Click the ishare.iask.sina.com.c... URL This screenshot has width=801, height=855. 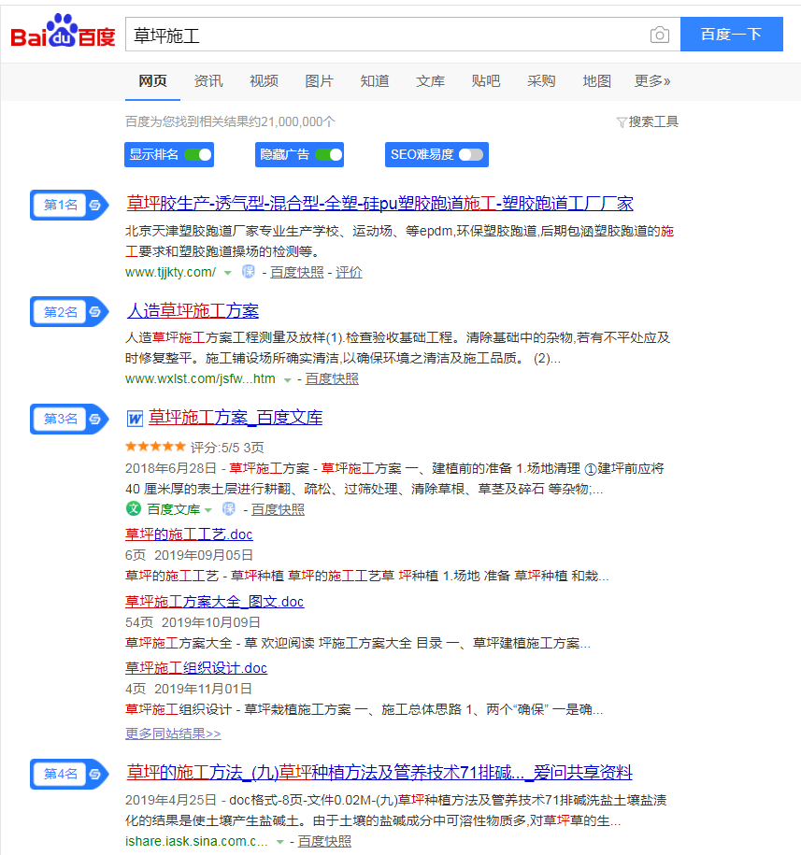pyautogui.click(x=196, y=841)
